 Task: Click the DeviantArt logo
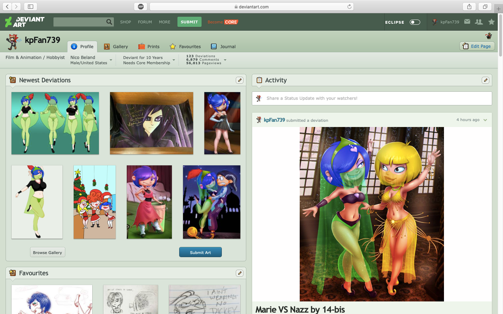[x=25, y=22]
